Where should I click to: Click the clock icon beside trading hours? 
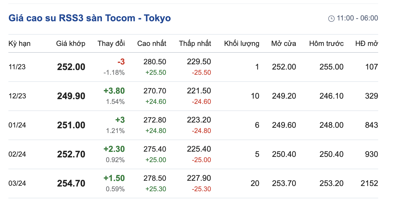[x=331, y=18]
